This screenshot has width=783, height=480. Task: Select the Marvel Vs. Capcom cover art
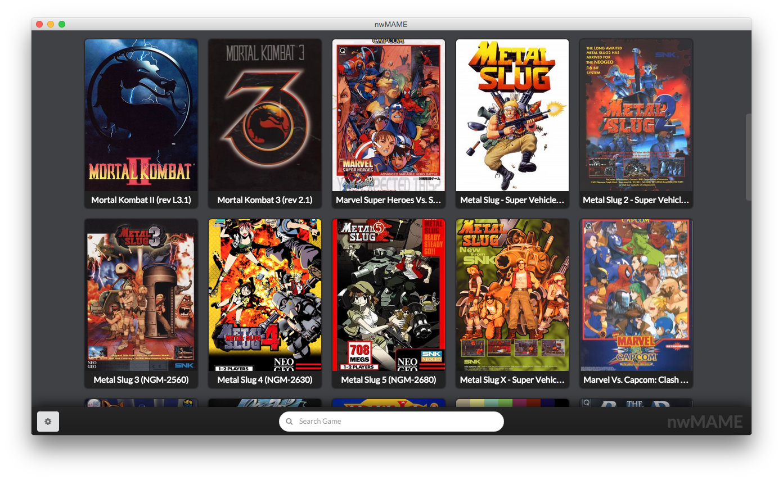(636, 295)
